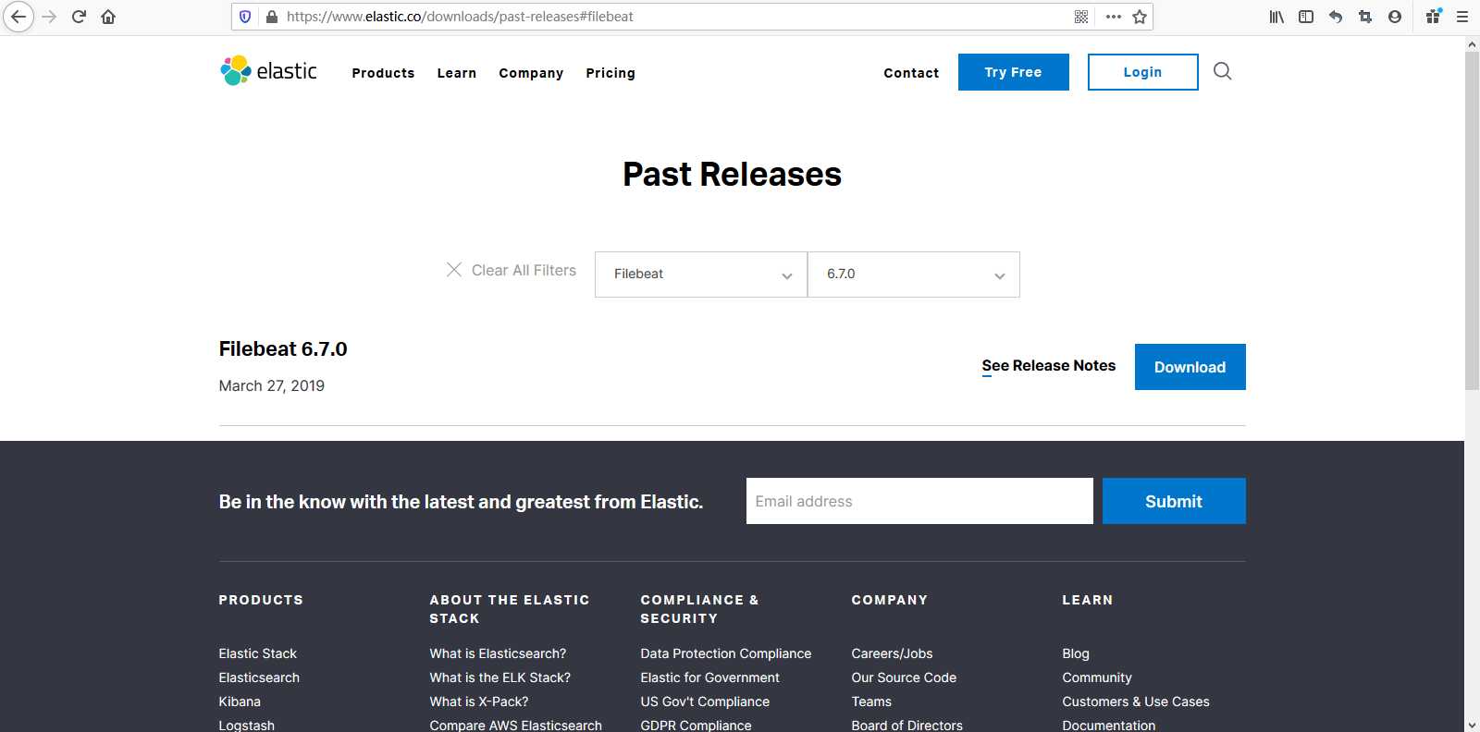Open Data Protection Compliance link

[726, 653]
